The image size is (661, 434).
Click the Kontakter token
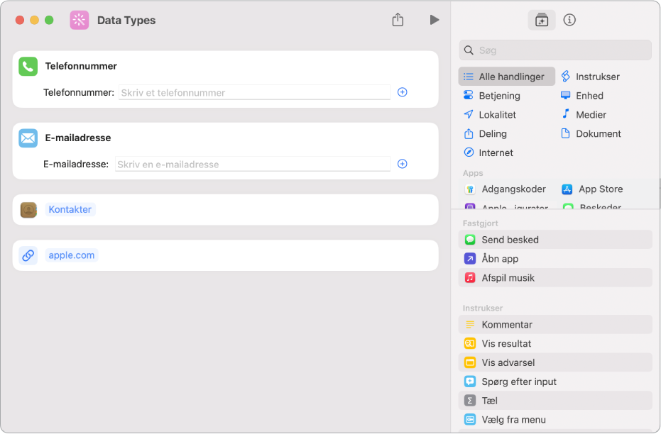[70, 209]
